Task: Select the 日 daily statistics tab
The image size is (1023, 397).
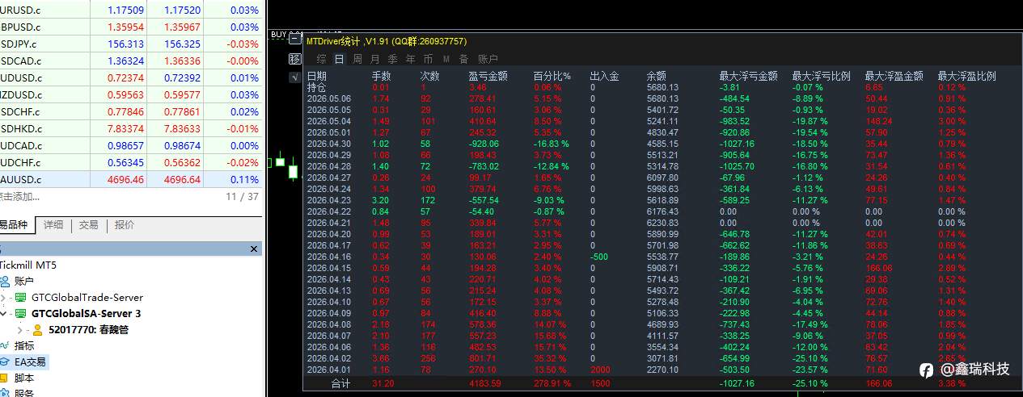Action: pyautogui.click(x=339, y=59)
